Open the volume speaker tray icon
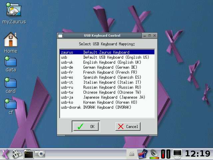The width and height of the screenshot is (213, 160). pos(154,153)
